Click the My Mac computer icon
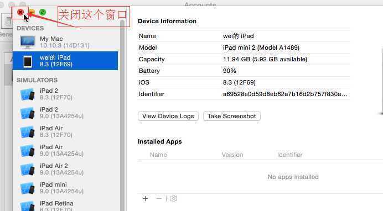The image size is (383, 211). pos(28,42)
